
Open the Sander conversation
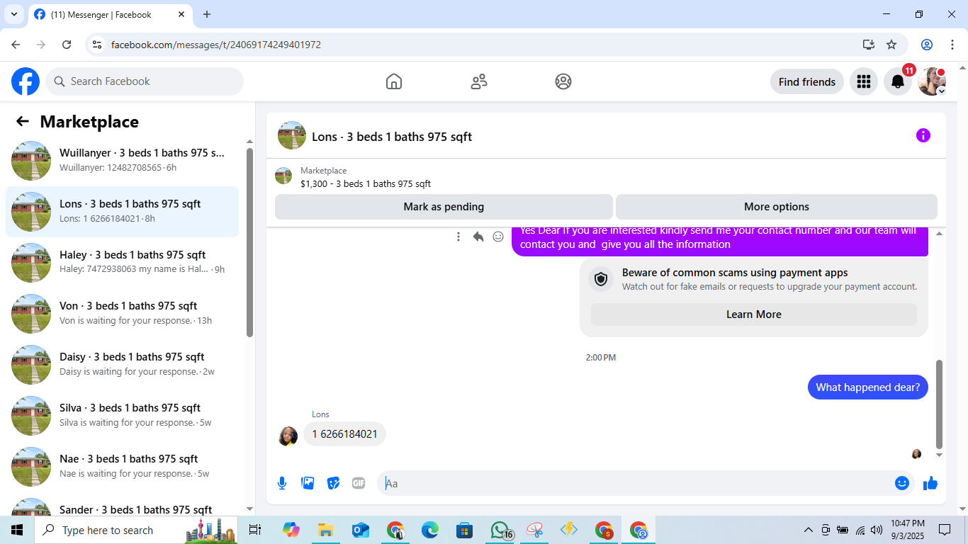(122, 504)
